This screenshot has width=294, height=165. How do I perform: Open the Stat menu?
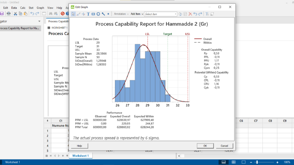pos(31,8)
